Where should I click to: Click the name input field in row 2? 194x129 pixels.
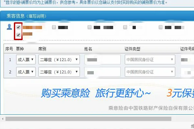pyautogui.click(x=102, y=72)
